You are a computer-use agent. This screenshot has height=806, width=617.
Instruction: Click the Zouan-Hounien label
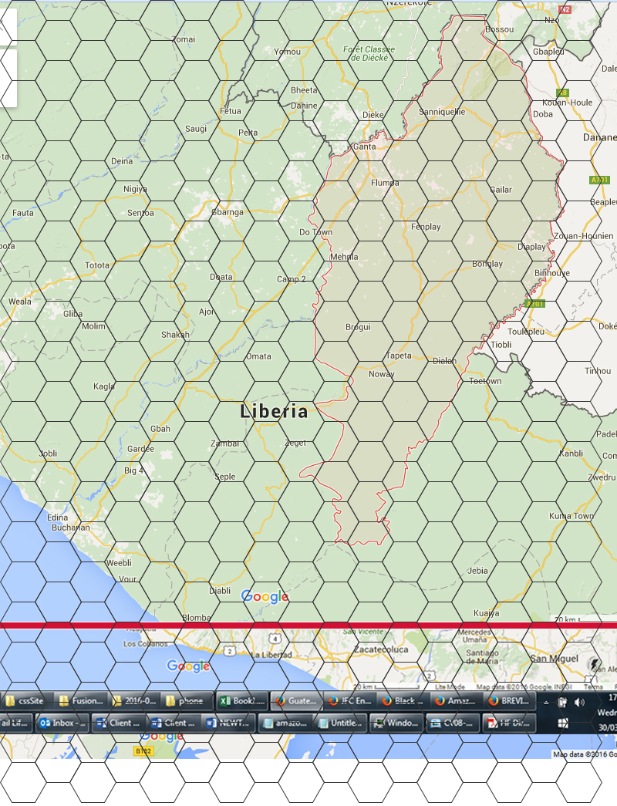pos(584,236)
